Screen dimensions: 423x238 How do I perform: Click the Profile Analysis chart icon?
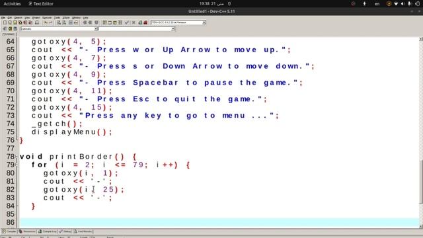140,22
